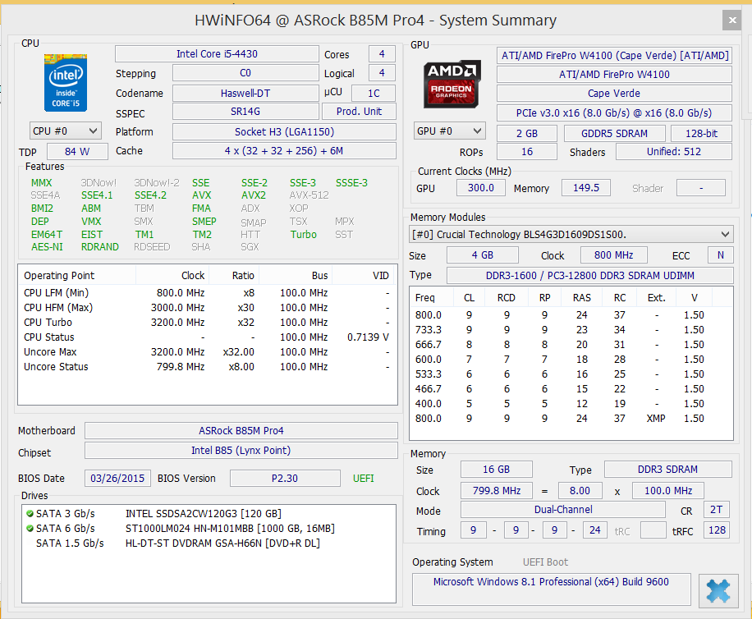Click the Prod. Unit field
The width and height of the screenshot is (752, 619).
coord(360,111)
